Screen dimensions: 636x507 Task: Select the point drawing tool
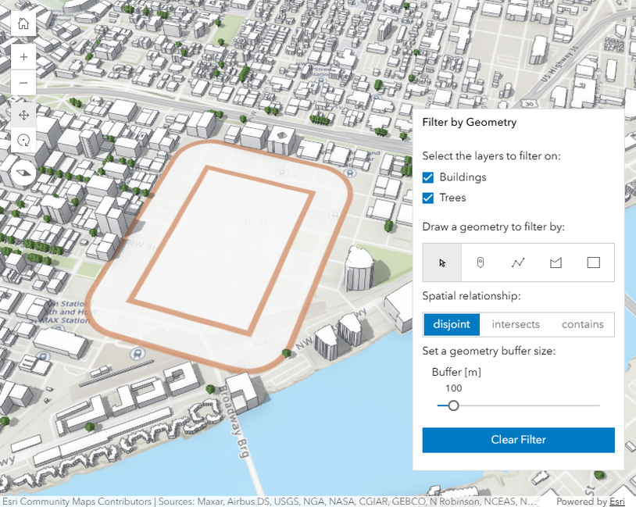click(x=481, y=262)
